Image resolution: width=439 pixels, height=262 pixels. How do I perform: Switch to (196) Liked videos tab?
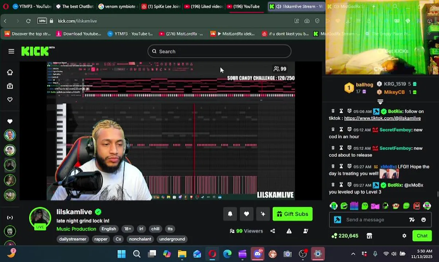coord(203,6)
